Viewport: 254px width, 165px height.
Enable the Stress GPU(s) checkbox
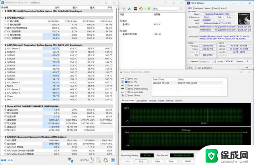tap(126, 95)
